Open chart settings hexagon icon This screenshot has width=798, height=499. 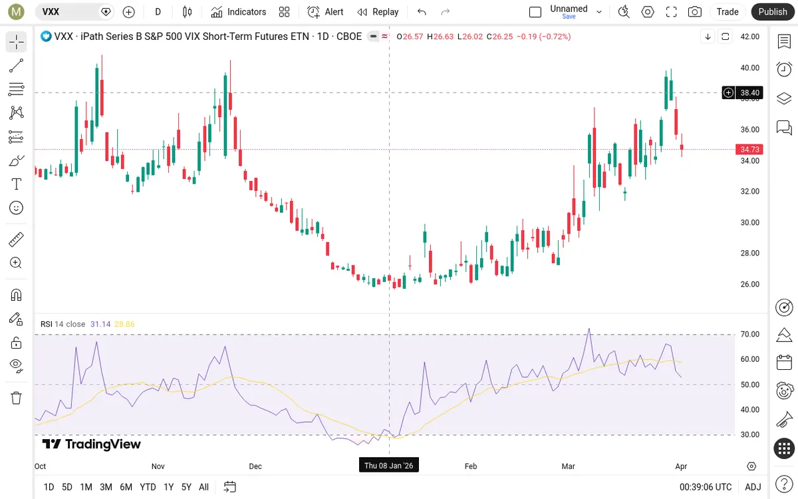[x=648, y=12]
